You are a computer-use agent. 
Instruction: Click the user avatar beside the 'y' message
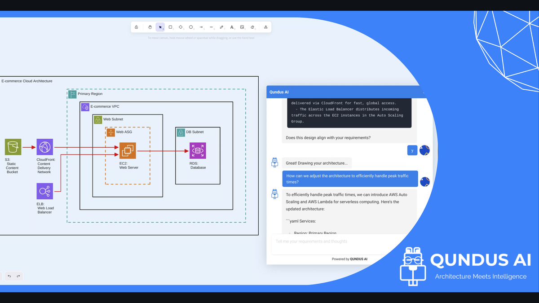click(424, 150)
